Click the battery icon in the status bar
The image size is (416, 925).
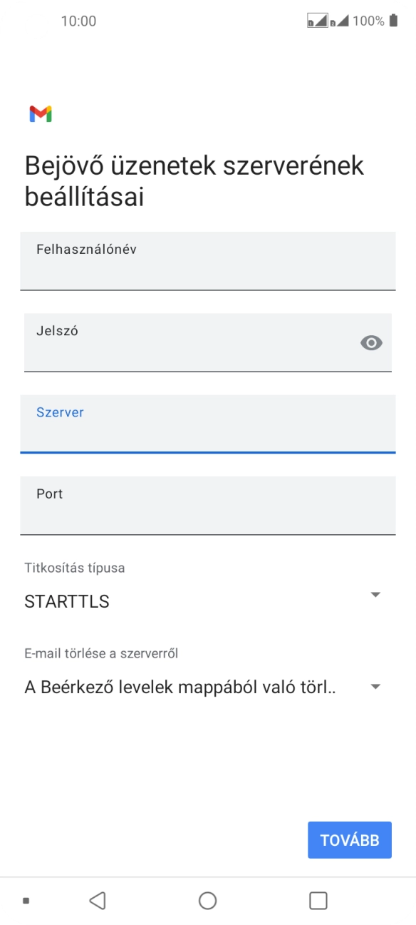coord(392,21)
